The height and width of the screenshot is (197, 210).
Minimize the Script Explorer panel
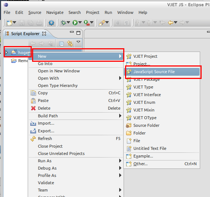pyautogui.click(x=72, y=32)
